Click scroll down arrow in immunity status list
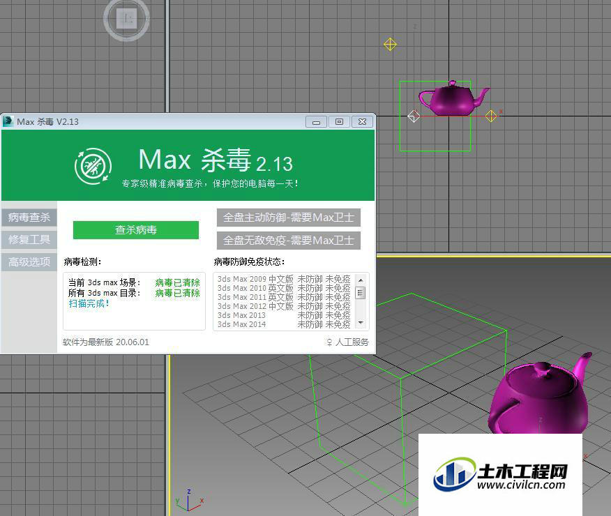This screenshot has width=611, height=516. [361, 322]
